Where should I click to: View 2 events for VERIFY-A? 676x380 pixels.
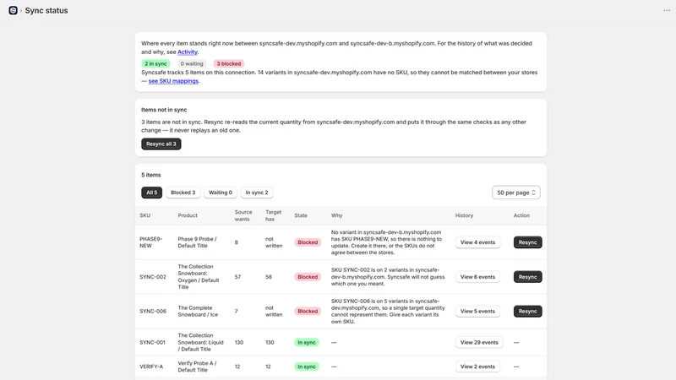[477, 366]
